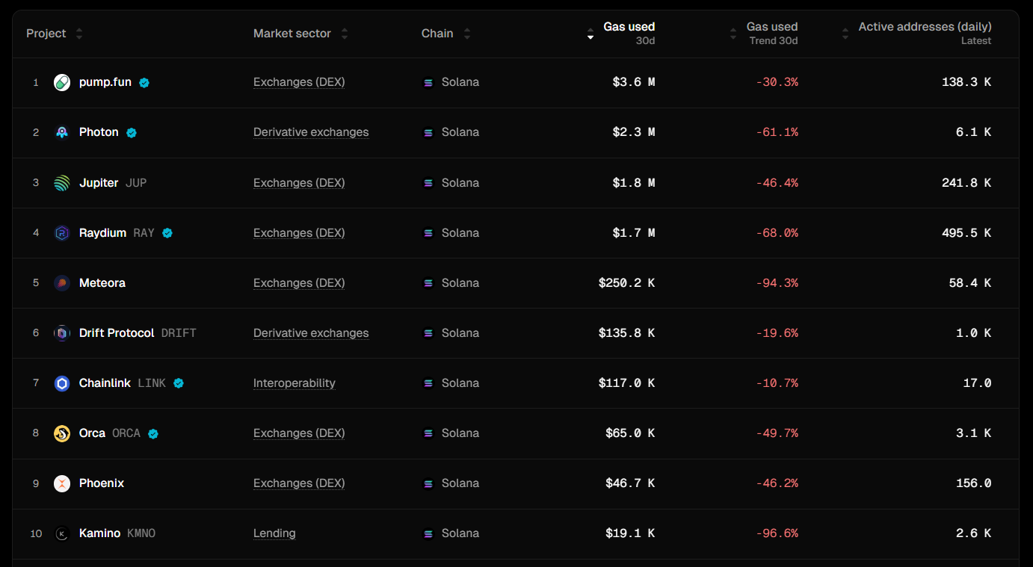Open the Chainlink project name link
Viewport: 1033px width, 567px height.
pos(105,383)
